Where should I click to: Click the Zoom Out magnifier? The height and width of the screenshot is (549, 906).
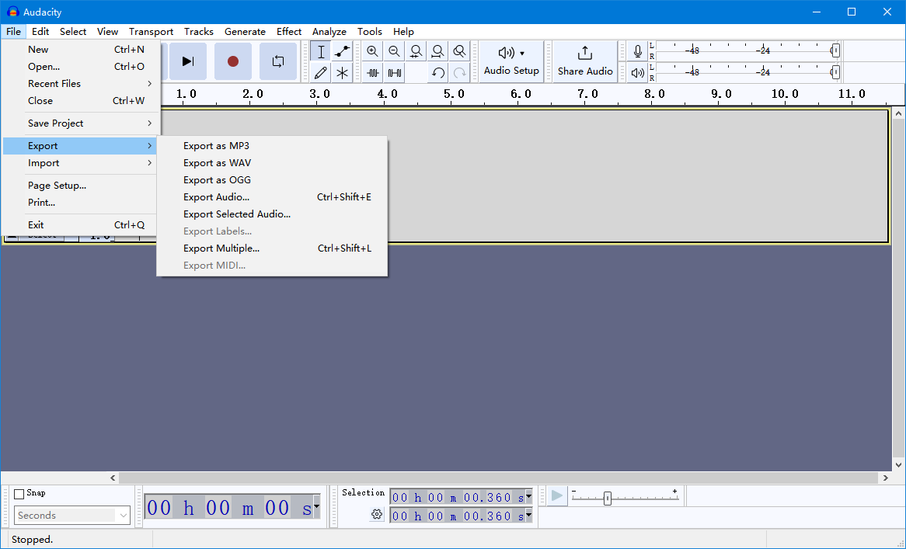[x=394, y=51]
